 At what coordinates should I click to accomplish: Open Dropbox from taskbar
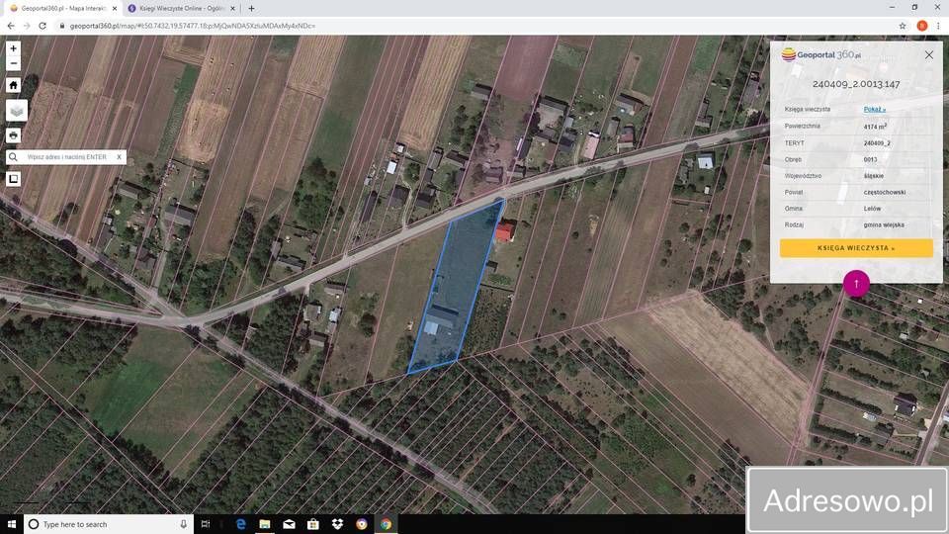click(x=337, y=524)
